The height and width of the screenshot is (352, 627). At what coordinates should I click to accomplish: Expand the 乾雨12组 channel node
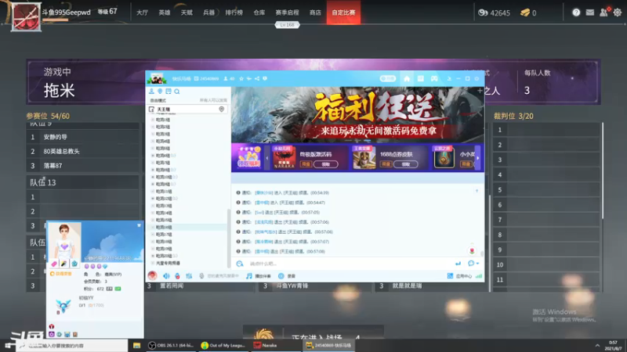coord(153,199)
